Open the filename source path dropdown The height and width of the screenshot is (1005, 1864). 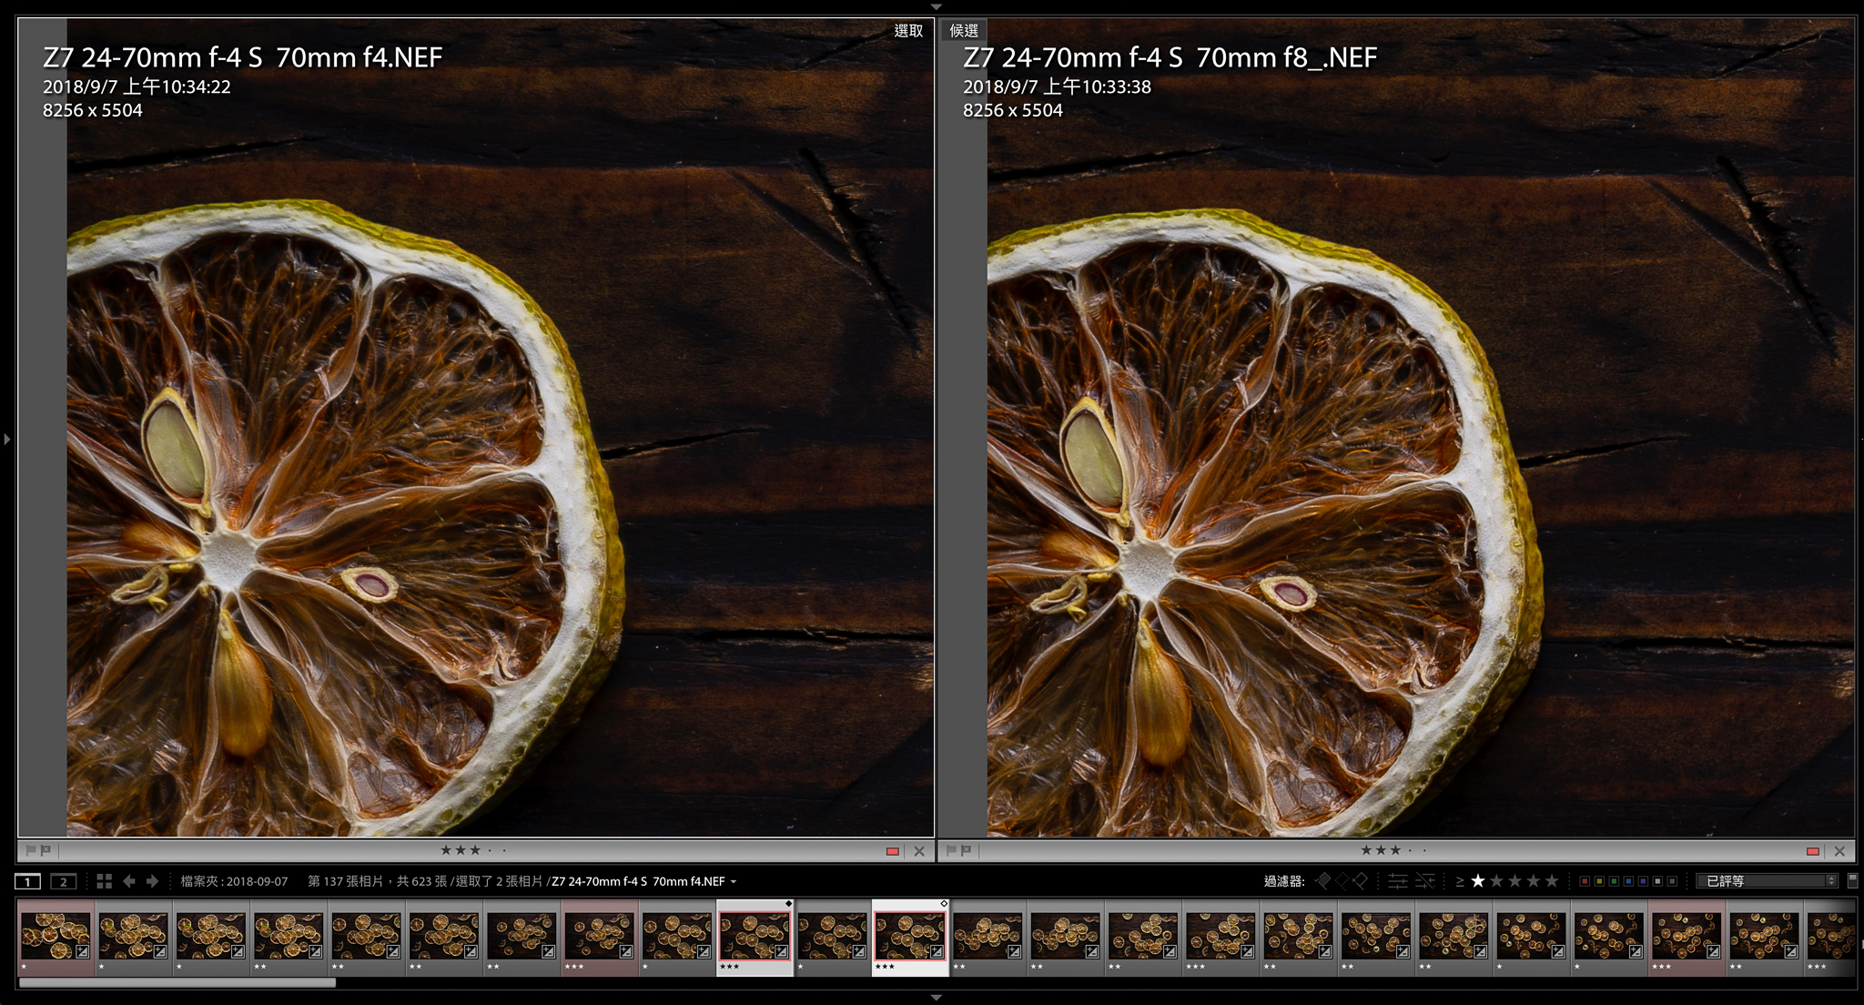coord(734,881)
